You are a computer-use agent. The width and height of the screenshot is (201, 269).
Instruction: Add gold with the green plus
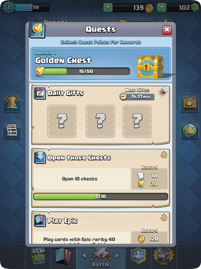pyautogui.click(x=108, y=7)
